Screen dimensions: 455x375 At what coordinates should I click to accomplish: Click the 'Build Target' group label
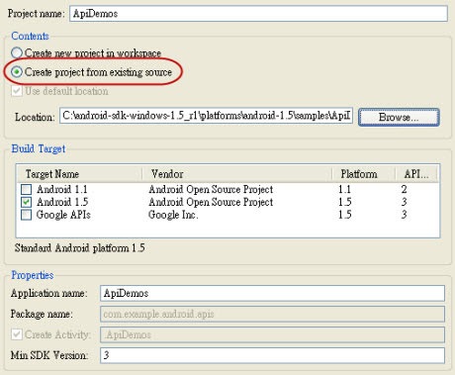[x=39, y=148]
